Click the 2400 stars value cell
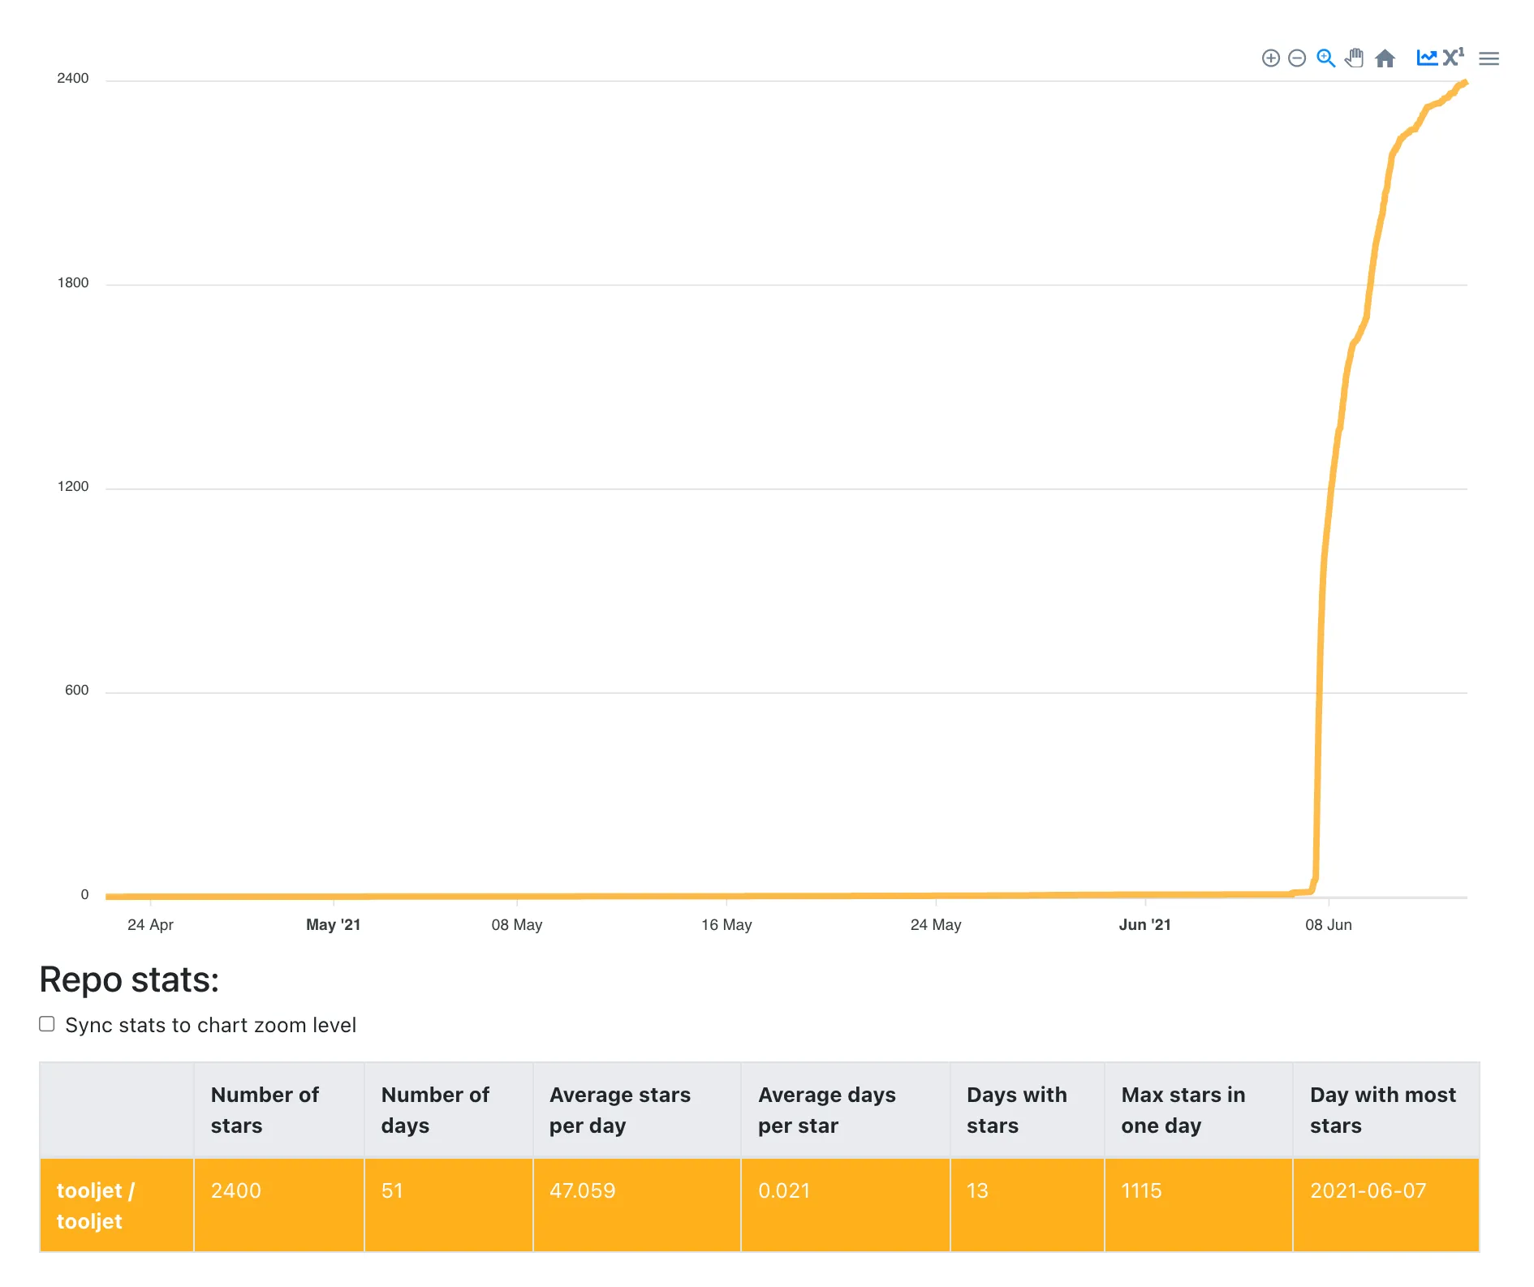 pos(235,1190)
